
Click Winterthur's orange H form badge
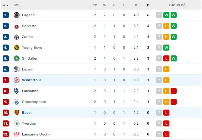(166, 80)
